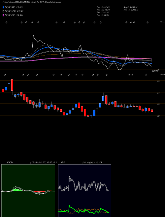This screenshot has height=217, width=165.
Task: Open the dark blue ADX chart panel
Action: 84,191
